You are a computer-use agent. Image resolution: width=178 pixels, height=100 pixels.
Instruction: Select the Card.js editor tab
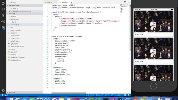click(x=65, y=2)
